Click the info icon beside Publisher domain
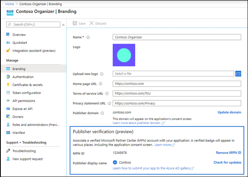The image size is (248, 177). click(x=102, y=113)
